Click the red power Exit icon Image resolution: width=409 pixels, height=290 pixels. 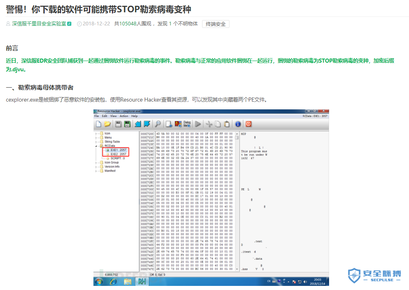click(x=248, y=124)
